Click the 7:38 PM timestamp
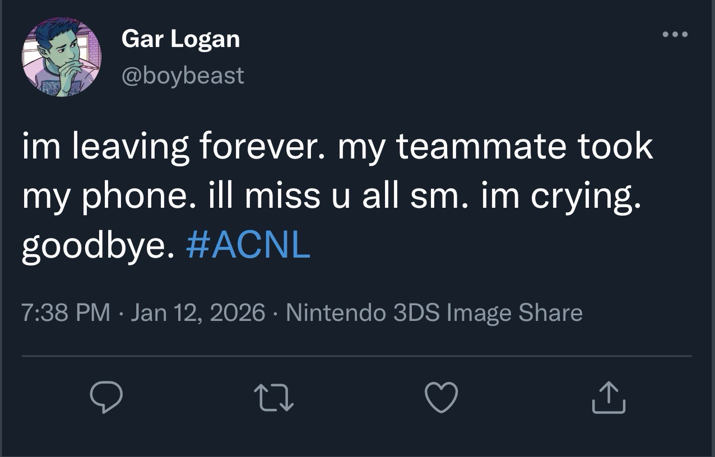The width and height of the screenshot is (715, 457). coord(66,313)
